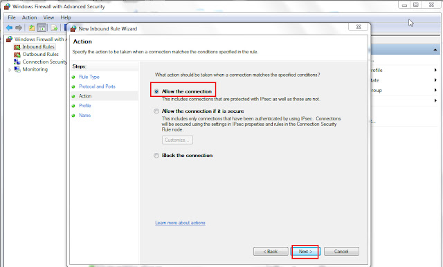The width and height of the screenshot is (443, 267).
Task: Select the Action wizard step
Action: (x=85, y=96)
